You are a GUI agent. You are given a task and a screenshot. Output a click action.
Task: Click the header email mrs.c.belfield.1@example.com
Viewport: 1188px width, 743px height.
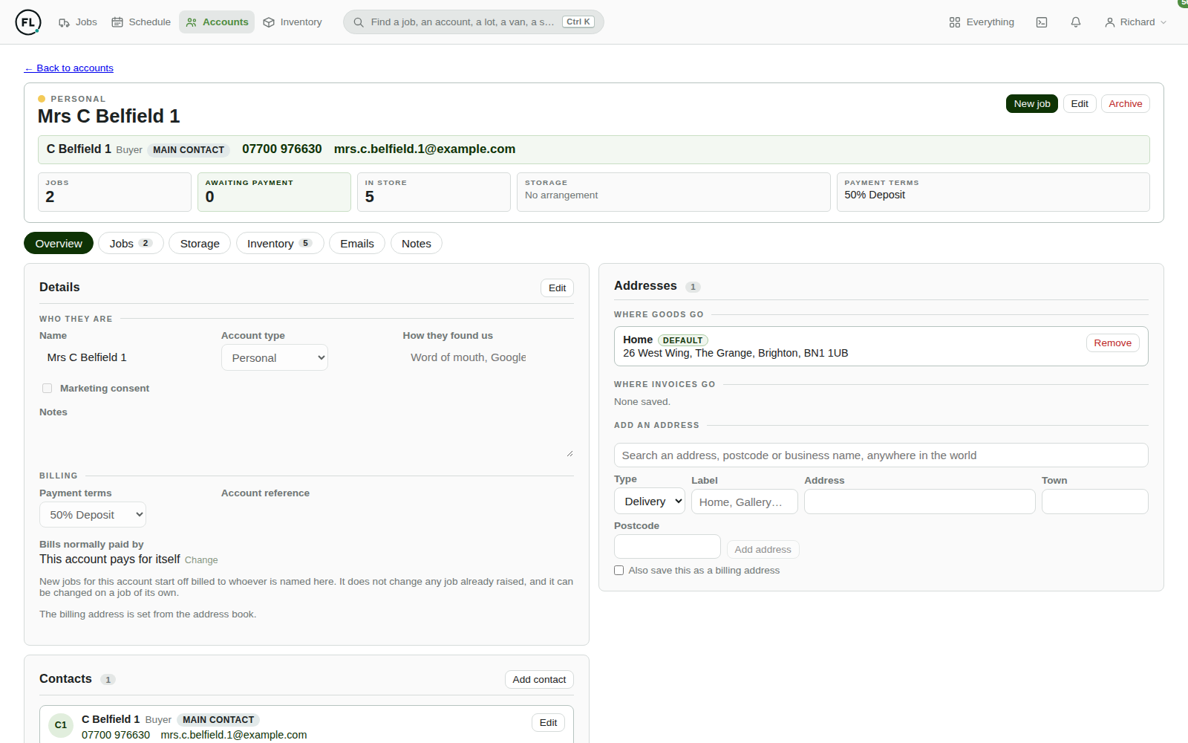coord(425,149)
